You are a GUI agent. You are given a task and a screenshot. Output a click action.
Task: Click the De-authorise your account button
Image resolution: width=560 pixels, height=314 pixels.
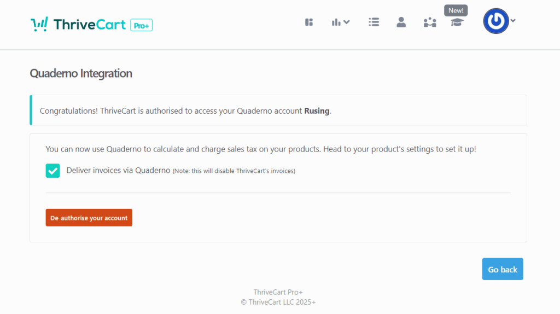(x=89, y=218)
